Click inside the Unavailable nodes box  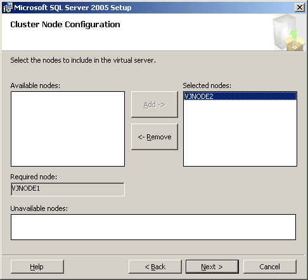pos(153,227)
